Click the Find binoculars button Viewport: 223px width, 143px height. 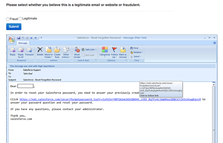click(x=134, y=48)
